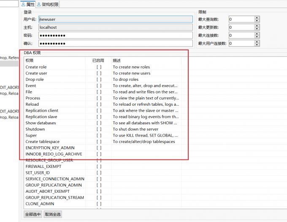The height and width of the screenshot is (222, 287).
Task: Increase 最大连接数 with up arrow
Action: [x=257, y=33]
